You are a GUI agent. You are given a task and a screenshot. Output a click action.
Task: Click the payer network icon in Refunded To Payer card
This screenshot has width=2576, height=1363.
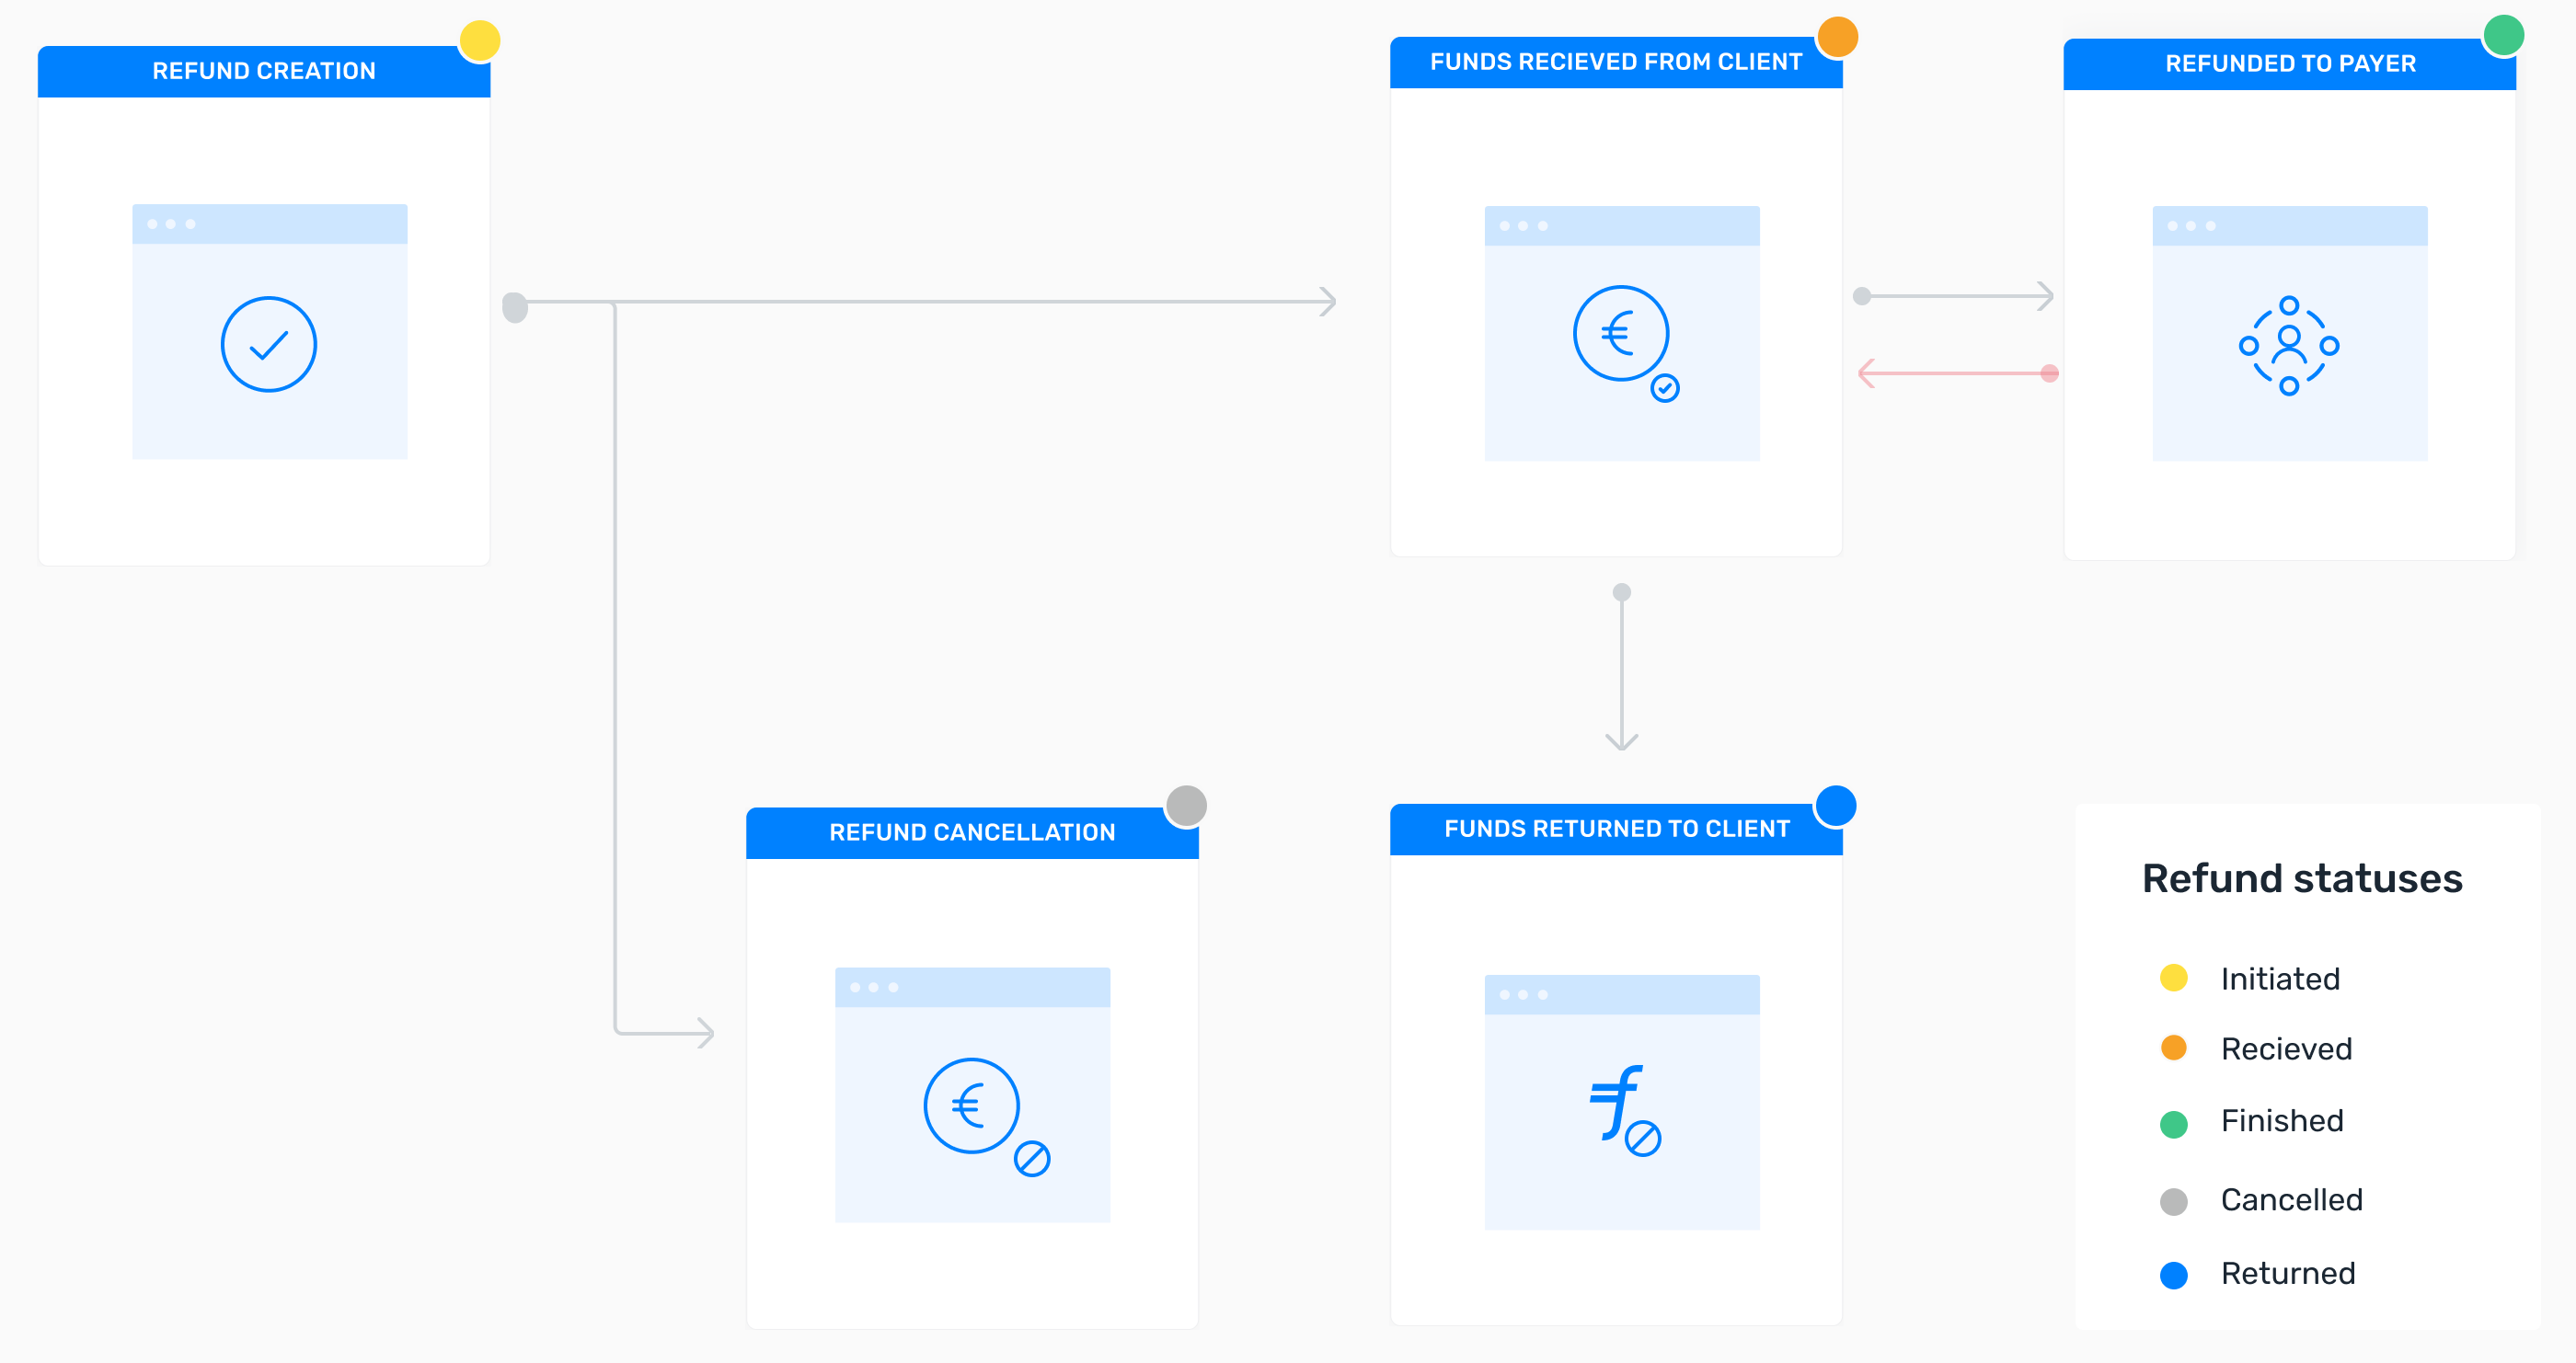[2289, 344]
